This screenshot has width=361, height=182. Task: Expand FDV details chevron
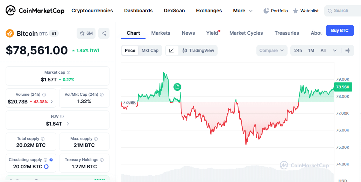click(x=68, y=124)
